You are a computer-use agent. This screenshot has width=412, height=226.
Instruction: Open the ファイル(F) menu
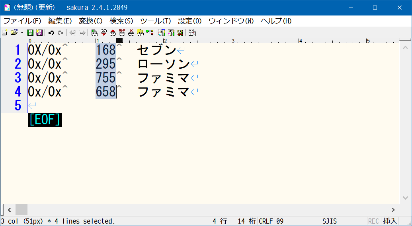22,21
